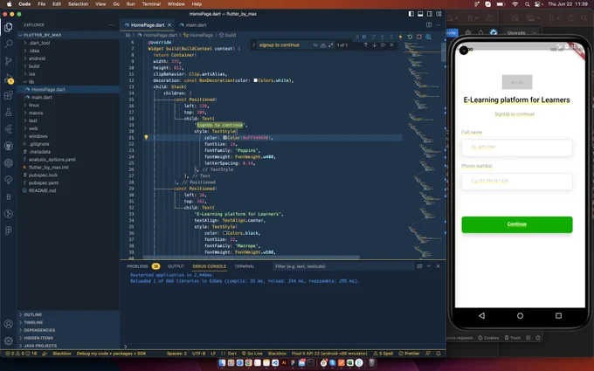Switch to the PROBLEMS panel tab
The image size is (594, 371).
[137, 266]
